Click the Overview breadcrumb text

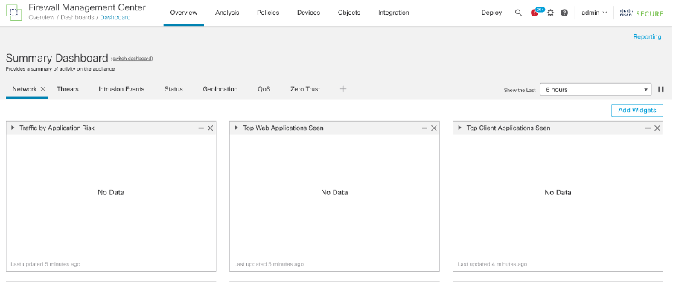[41, 18]
